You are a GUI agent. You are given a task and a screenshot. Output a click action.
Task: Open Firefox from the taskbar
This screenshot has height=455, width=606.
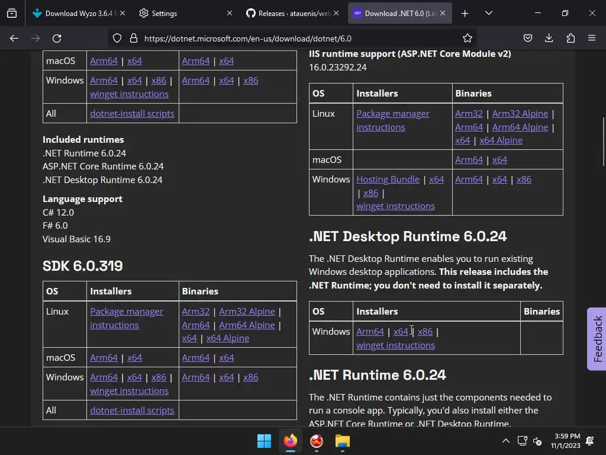(x=291, y=441)
